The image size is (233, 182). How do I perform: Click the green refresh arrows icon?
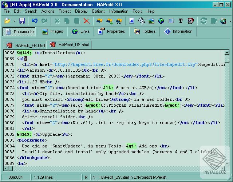pos(204,21)
